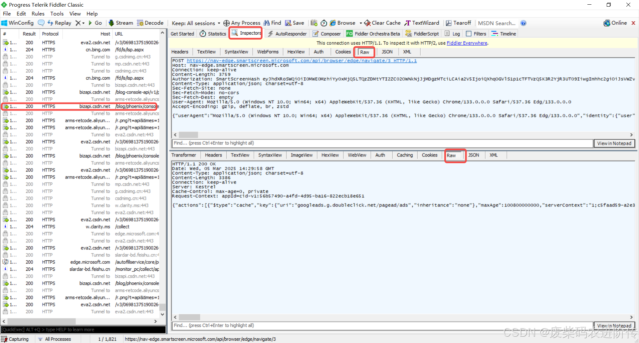Image resolution: width=639 pixels, height=343 pixels.
Task: Click the Any Process target icon
Action: click(x=226, y=23)
